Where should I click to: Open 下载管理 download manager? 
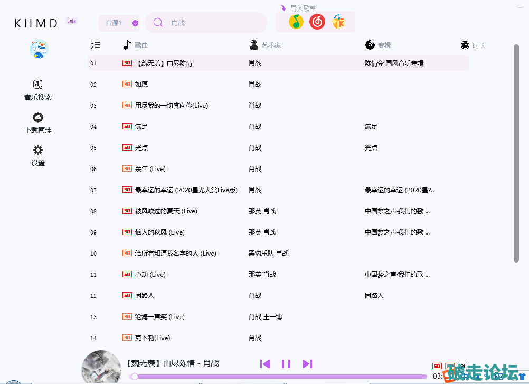click(38, 123)
